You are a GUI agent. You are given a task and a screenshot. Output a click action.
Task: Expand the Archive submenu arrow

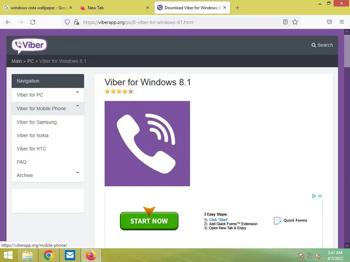pyautogui.click(x=78, y=173)
